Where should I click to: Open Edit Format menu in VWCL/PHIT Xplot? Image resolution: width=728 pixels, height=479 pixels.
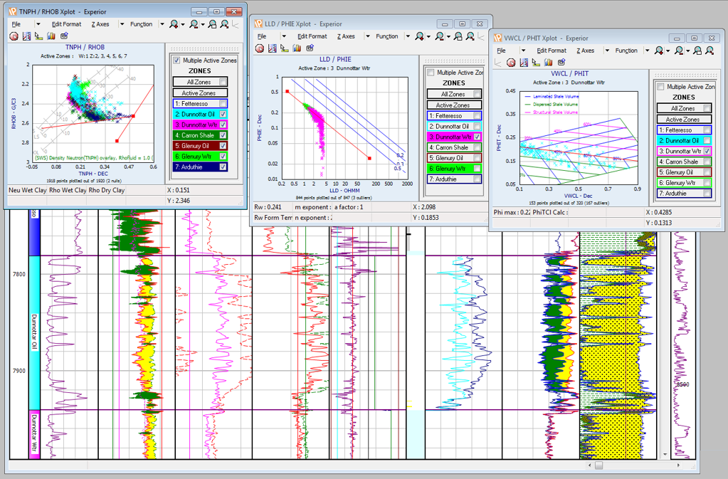coord(552,51)
